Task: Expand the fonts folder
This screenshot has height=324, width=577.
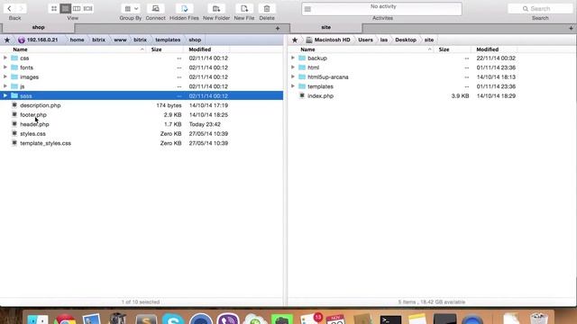Action: pos(5,67)
